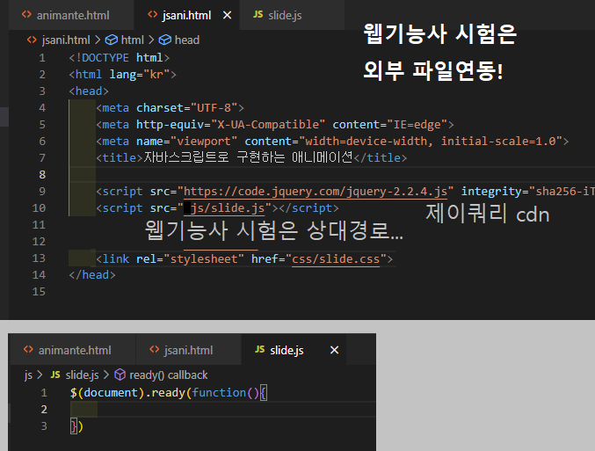Switch to the animante.html tab in top editor
Image resolution: width=595 pixels, height=451 pixels.
(71, 15)
